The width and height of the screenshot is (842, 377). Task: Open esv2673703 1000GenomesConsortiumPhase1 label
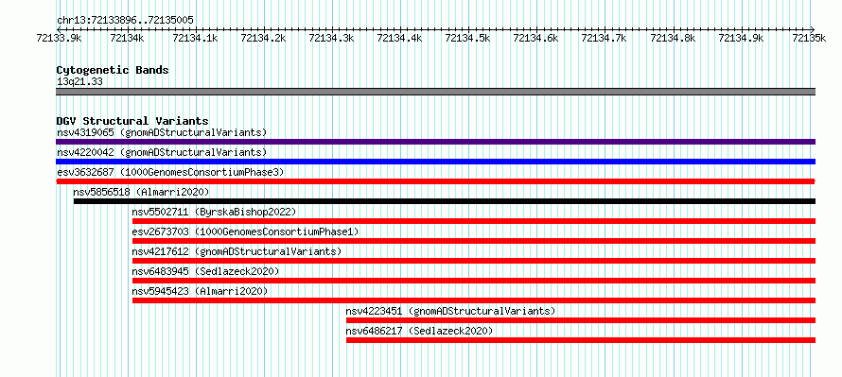(x=245, y=231)
